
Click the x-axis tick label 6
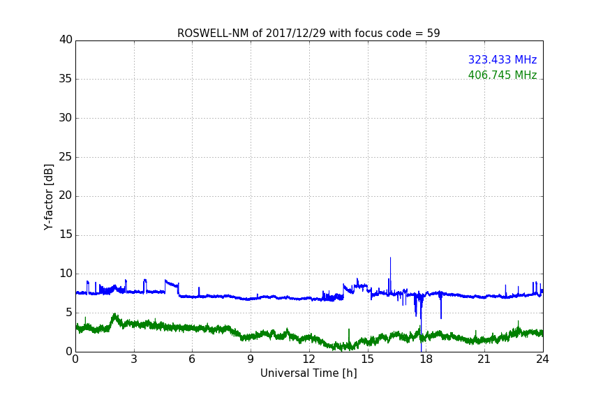click(192, 359)
